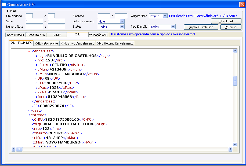Open the Origem Nota dropdown
The height and width of the screenshot is (166, 246).
[165, 16]
